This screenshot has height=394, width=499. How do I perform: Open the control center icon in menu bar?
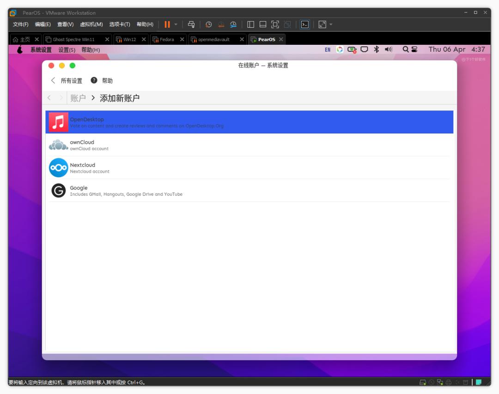pyautogui.click(x=415, y=49)
